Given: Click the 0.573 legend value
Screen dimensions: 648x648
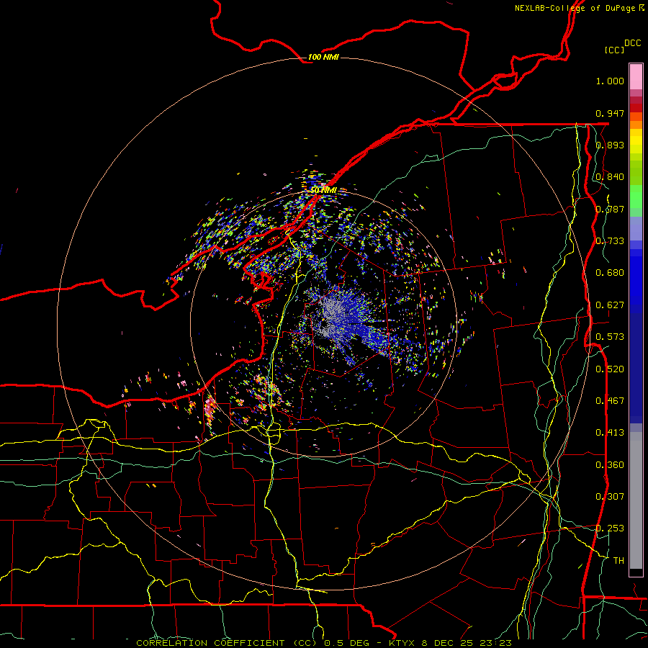Looking at the screenshot, I should (610, 337).
